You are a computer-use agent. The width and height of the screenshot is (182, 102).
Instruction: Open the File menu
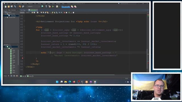click(x=7, y=4)
